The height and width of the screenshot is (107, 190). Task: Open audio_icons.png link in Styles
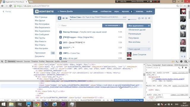(x=170, y=79)
